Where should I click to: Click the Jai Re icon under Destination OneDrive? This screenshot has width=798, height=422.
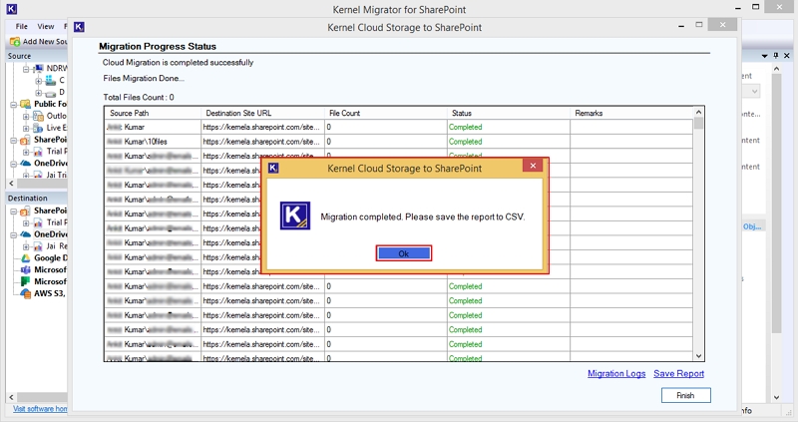[38, 246]
